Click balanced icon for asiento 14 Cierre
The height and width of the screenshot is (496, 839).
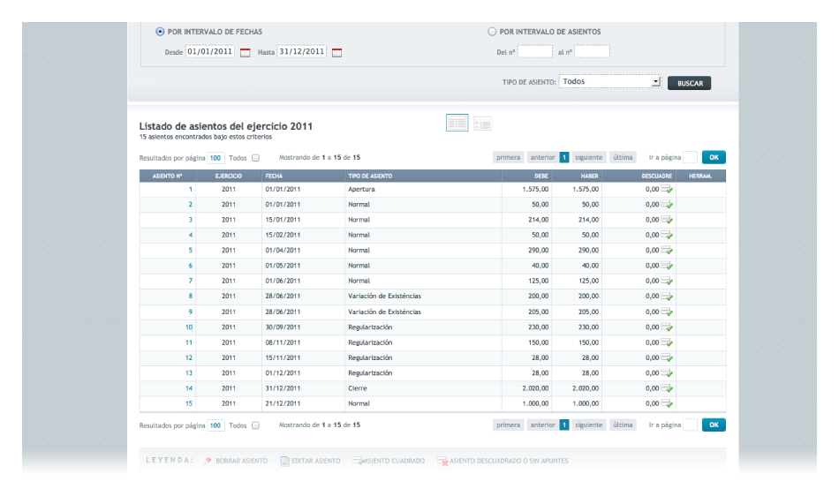point(667,388)
